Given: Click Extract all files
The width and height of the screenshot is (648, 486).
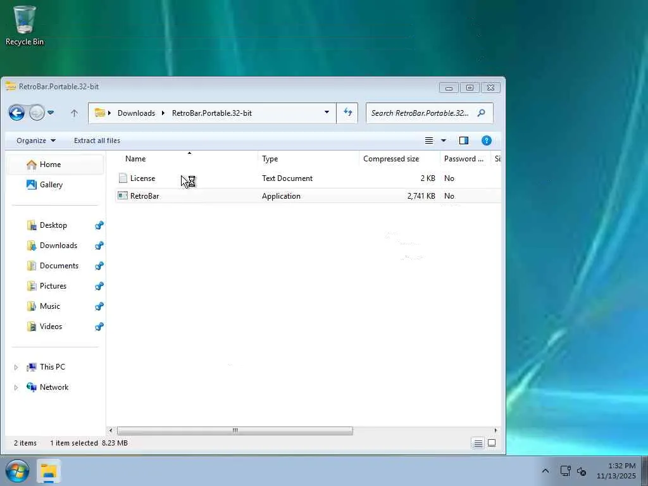Looking at the screenshot, I should 97,140.
